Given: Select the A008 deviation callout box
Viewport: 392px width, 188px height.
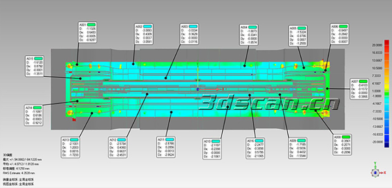Looking at the screenshot, I should pyautogui.click(x=345, y=143).
